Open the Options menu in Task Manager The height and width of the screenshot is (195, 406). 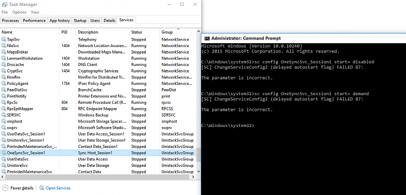point(19,12)
